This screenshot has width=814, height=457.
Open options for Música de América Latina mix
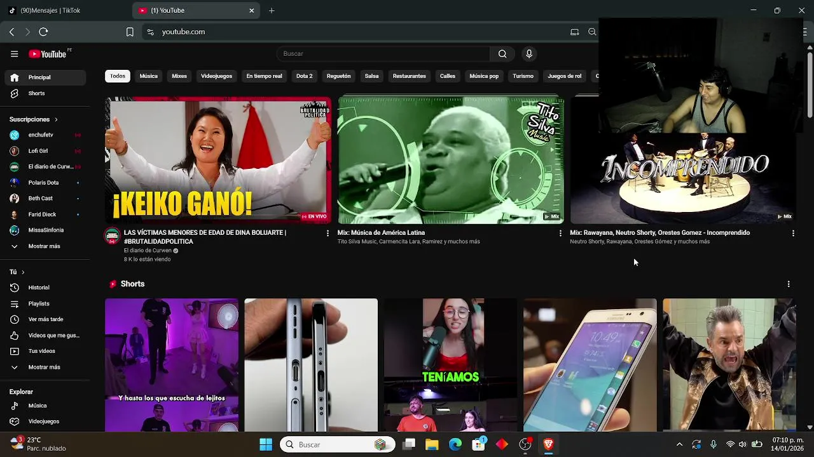(560, 234)
